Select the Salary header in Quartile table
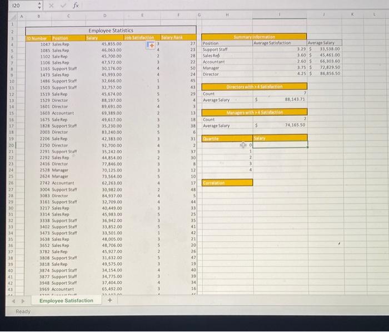Image resolution: width=389 pixels, height=332 pixels. tap(280, 138)
